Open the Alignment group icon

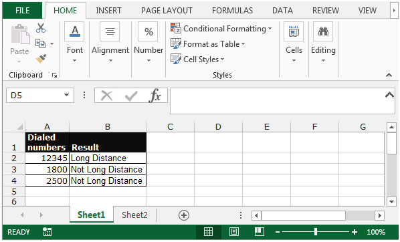(110, 31)
